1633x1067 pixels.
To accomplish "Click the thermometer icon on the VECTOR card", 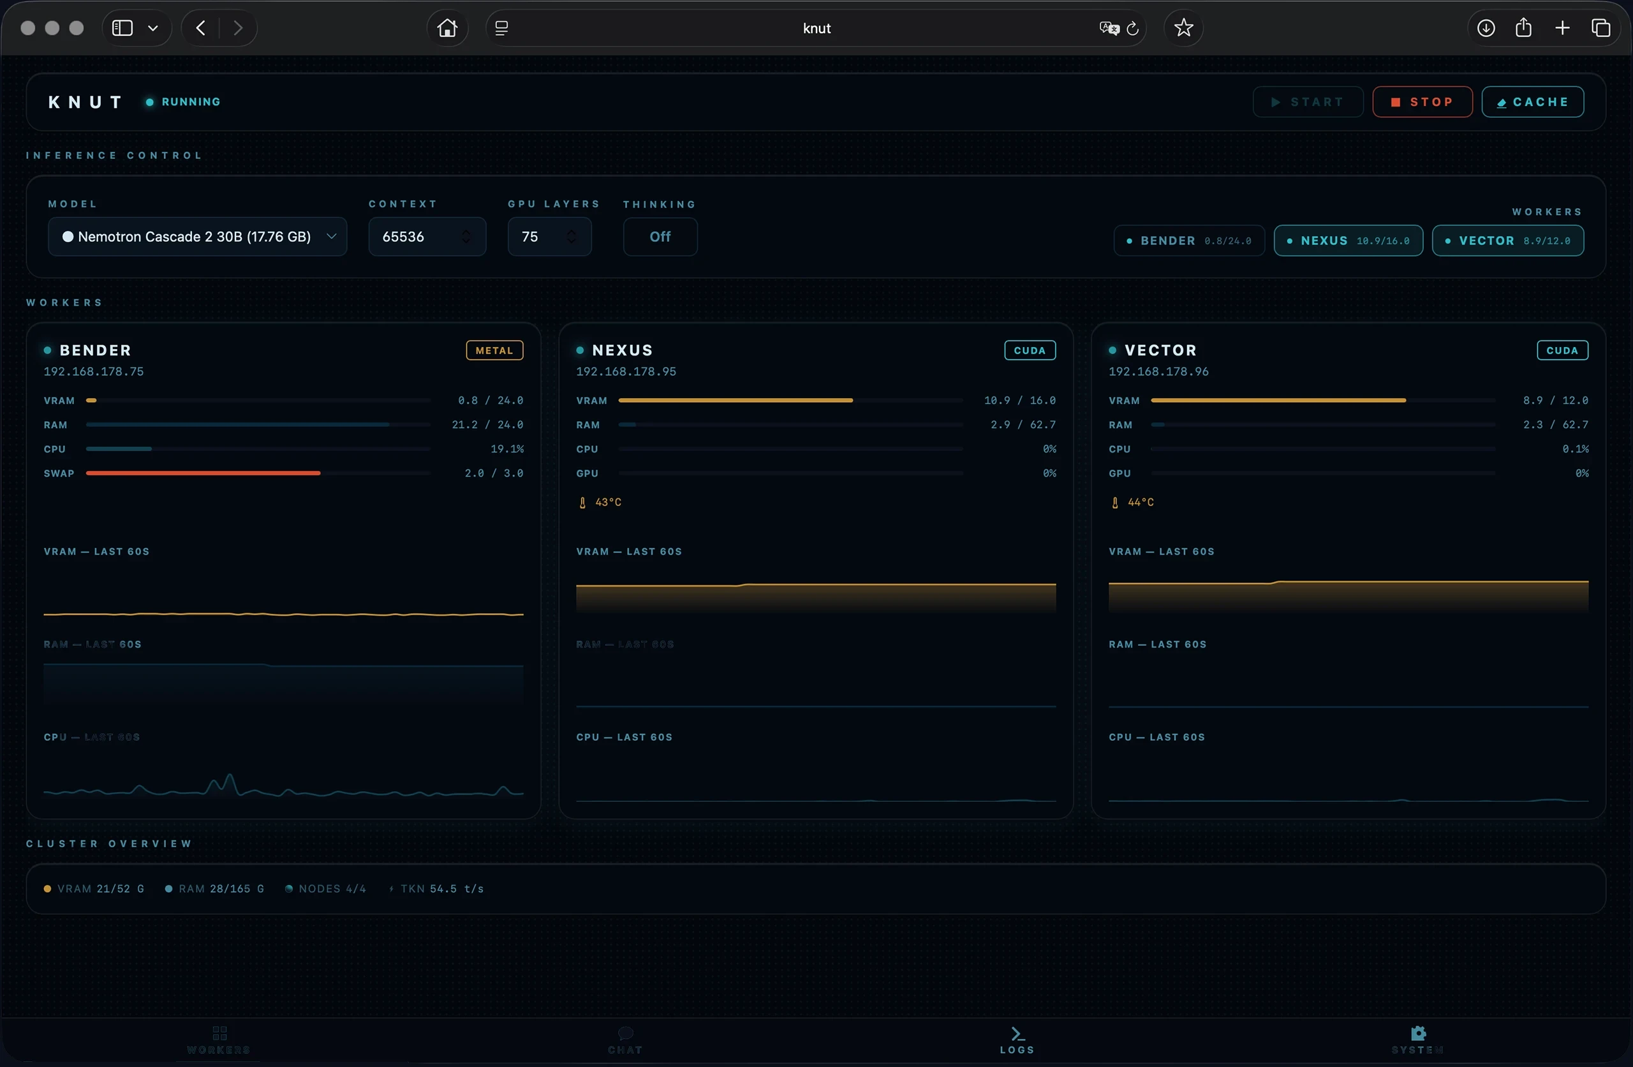I will pyautogui.click(x=1114, y=502).
